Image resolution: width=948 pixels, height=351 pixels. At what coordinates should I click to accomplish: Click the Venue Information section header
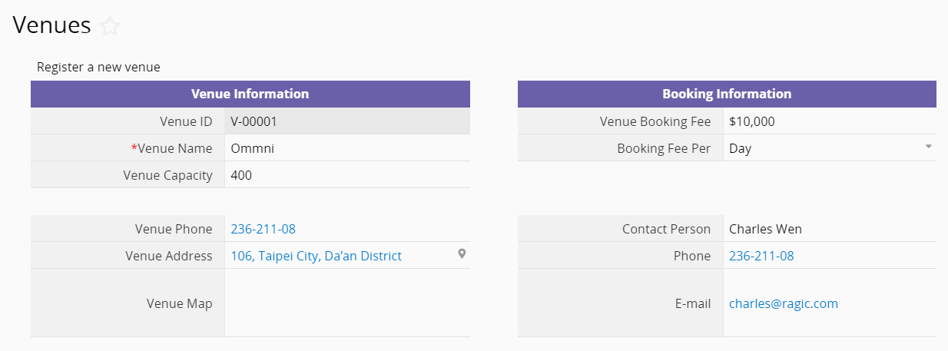250,94
